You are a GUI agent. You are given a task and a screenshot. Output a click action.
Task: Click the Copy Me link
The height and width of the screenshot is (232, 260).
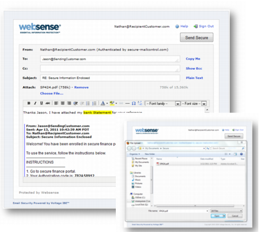pyautogui.click(x=193, y=59)
